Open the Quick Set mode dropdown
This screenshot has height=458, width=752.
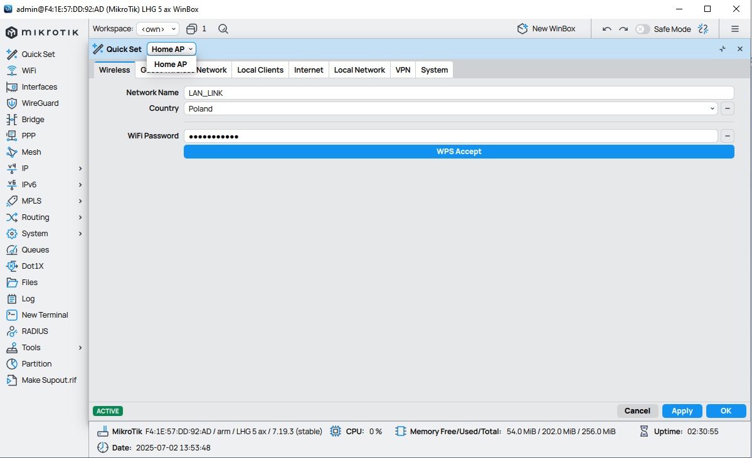tap(171, 49)
